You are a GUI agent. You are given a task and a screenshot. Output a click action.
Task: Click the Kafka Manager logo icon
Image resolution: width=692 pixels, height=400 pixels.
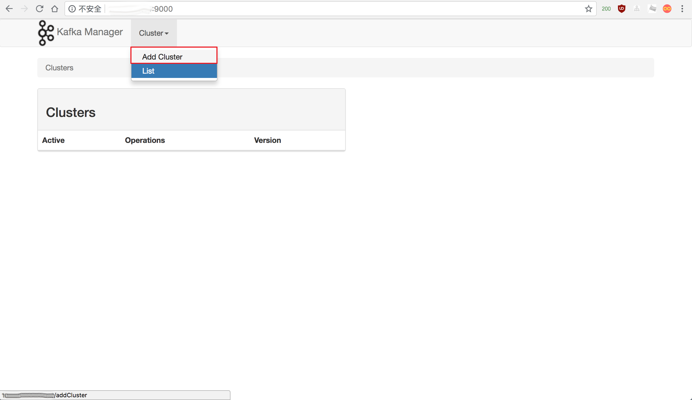click(x=46, y=33)
